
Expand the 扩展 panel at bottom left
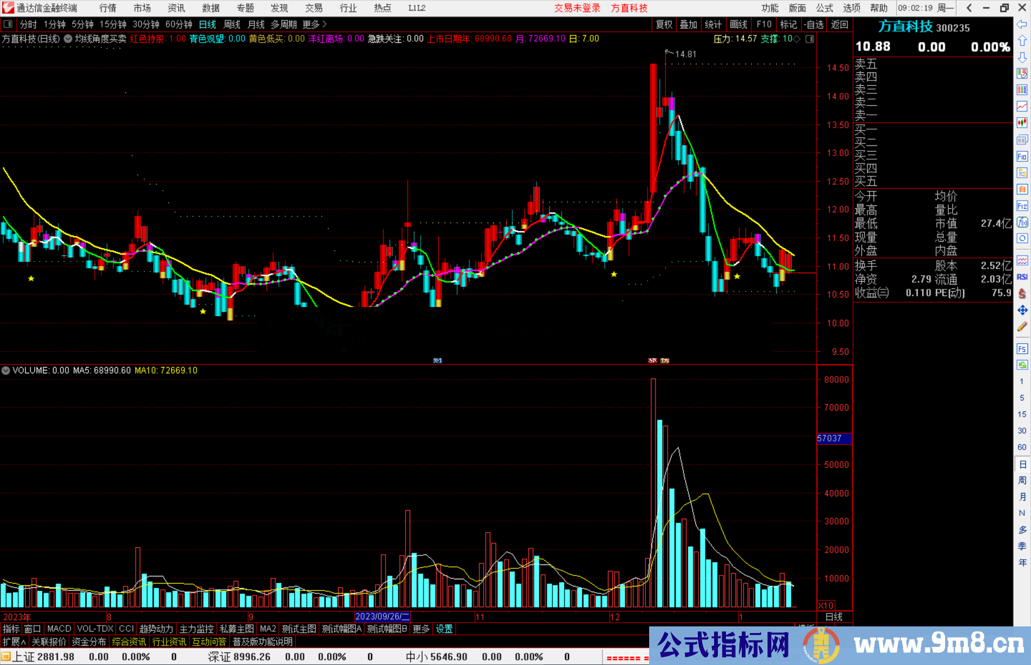pyautogui.click(x=14, y=642)
